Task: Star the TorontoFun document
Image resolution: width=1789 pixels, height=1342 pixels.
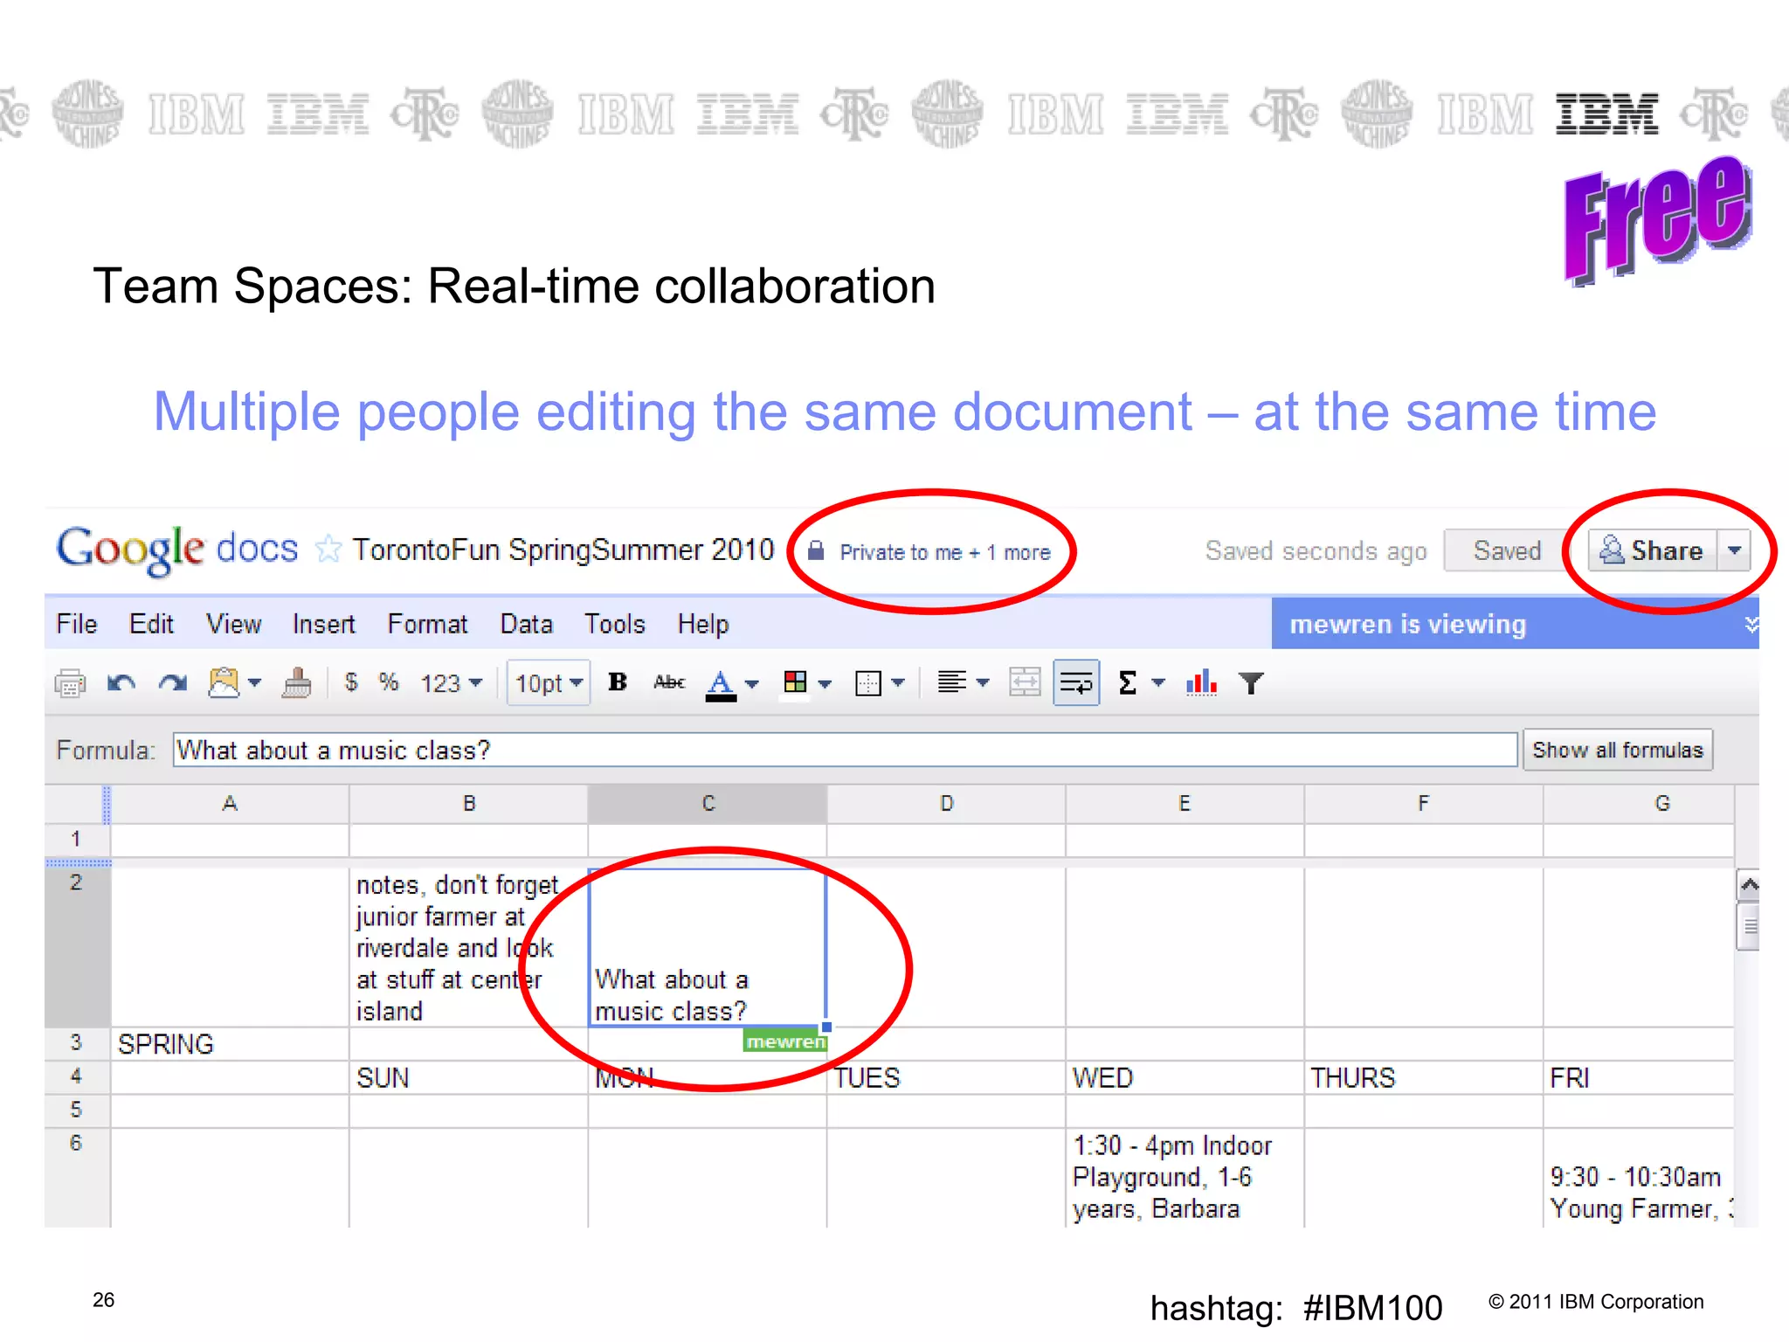Action: [x=328, y=550]
